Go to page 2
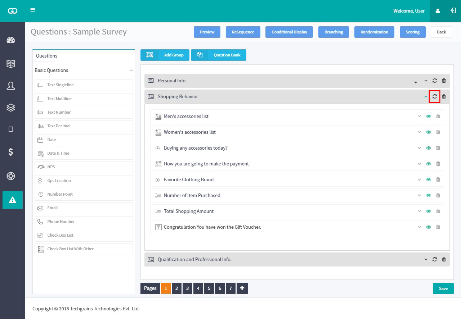The height and width of the screenshot is (319, 461). tap(176, 288)
